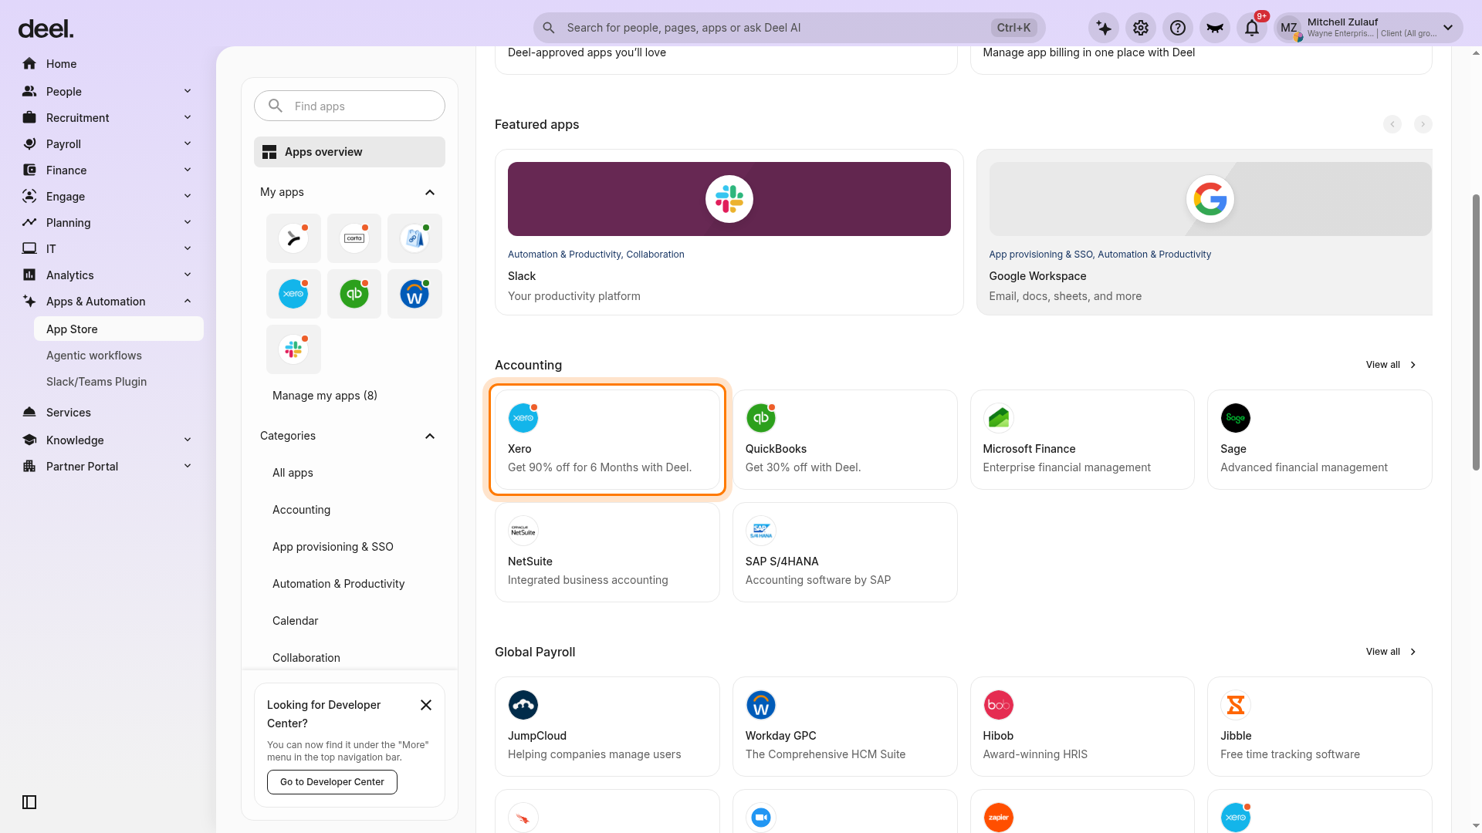Open the Zoom app icon
Image resolution: width=1482 pixels, height=833 pixels.
[761, 818]
